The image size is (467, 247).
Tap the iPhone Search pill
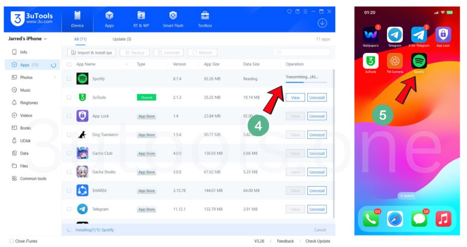coord(407,196)
